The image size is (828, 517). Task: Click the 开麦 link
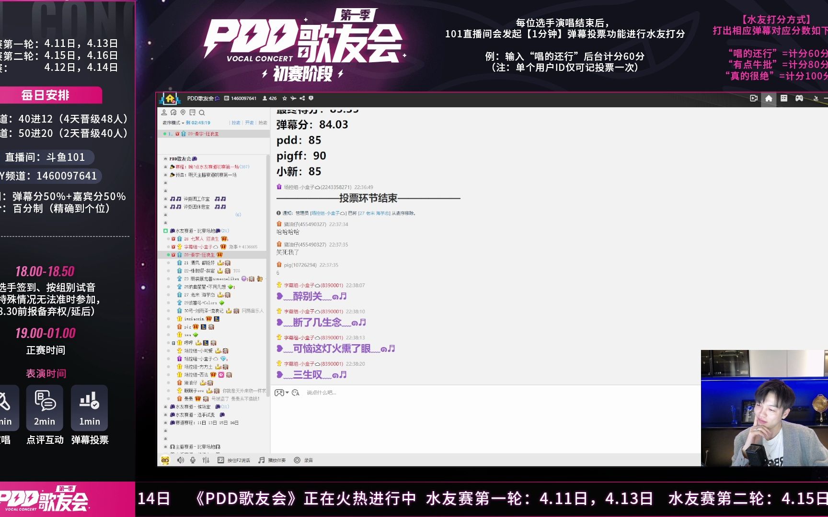click(x=249, y=123)
